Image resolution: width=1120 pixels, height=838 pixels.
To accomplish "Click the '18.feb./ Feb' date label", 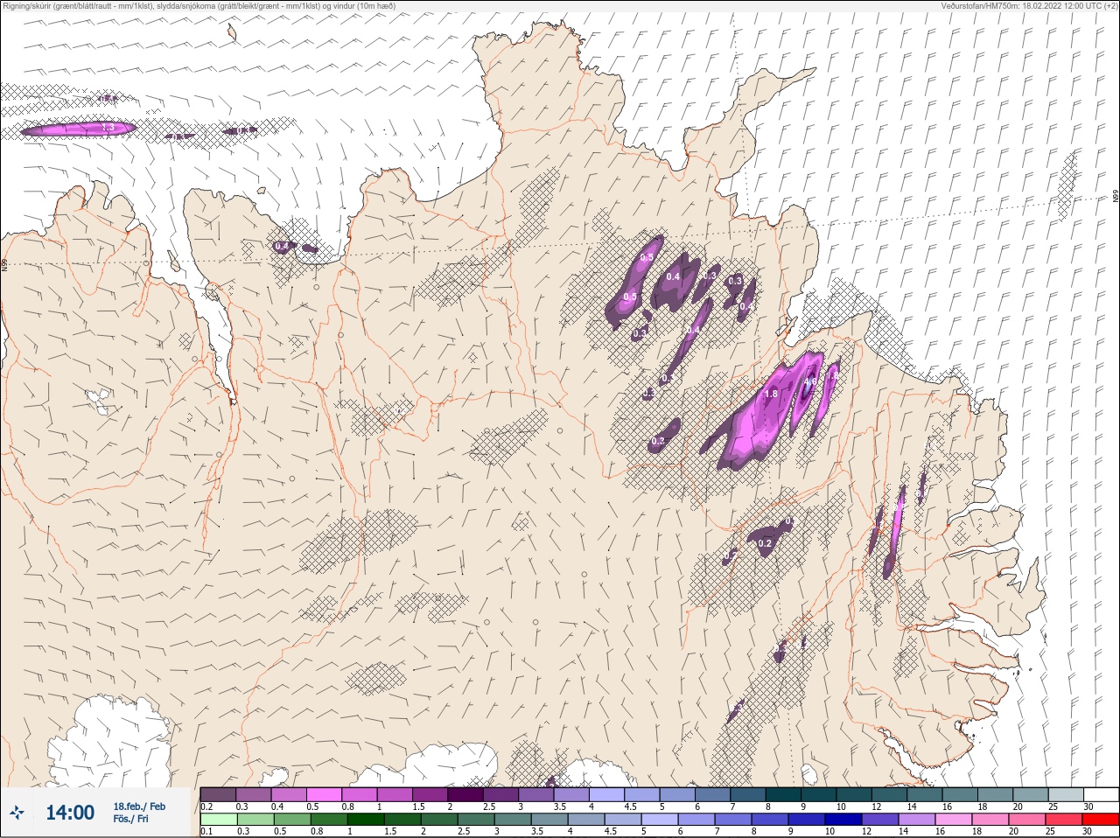I will pos(139,807).
